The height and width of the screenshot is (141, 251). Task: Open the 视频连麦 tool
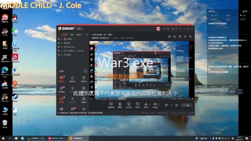pyautogui.click(x=61, y=90)
